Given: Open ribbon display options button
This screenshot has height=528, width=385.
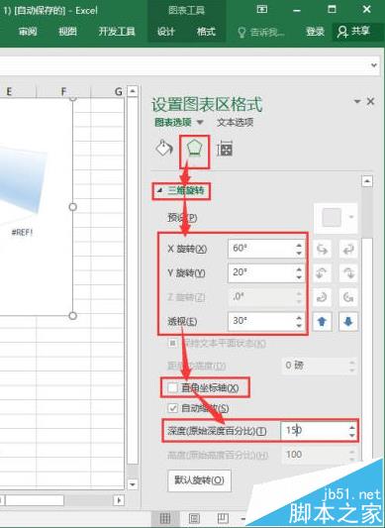Looking at the screenshot, I should coord(262,9).
